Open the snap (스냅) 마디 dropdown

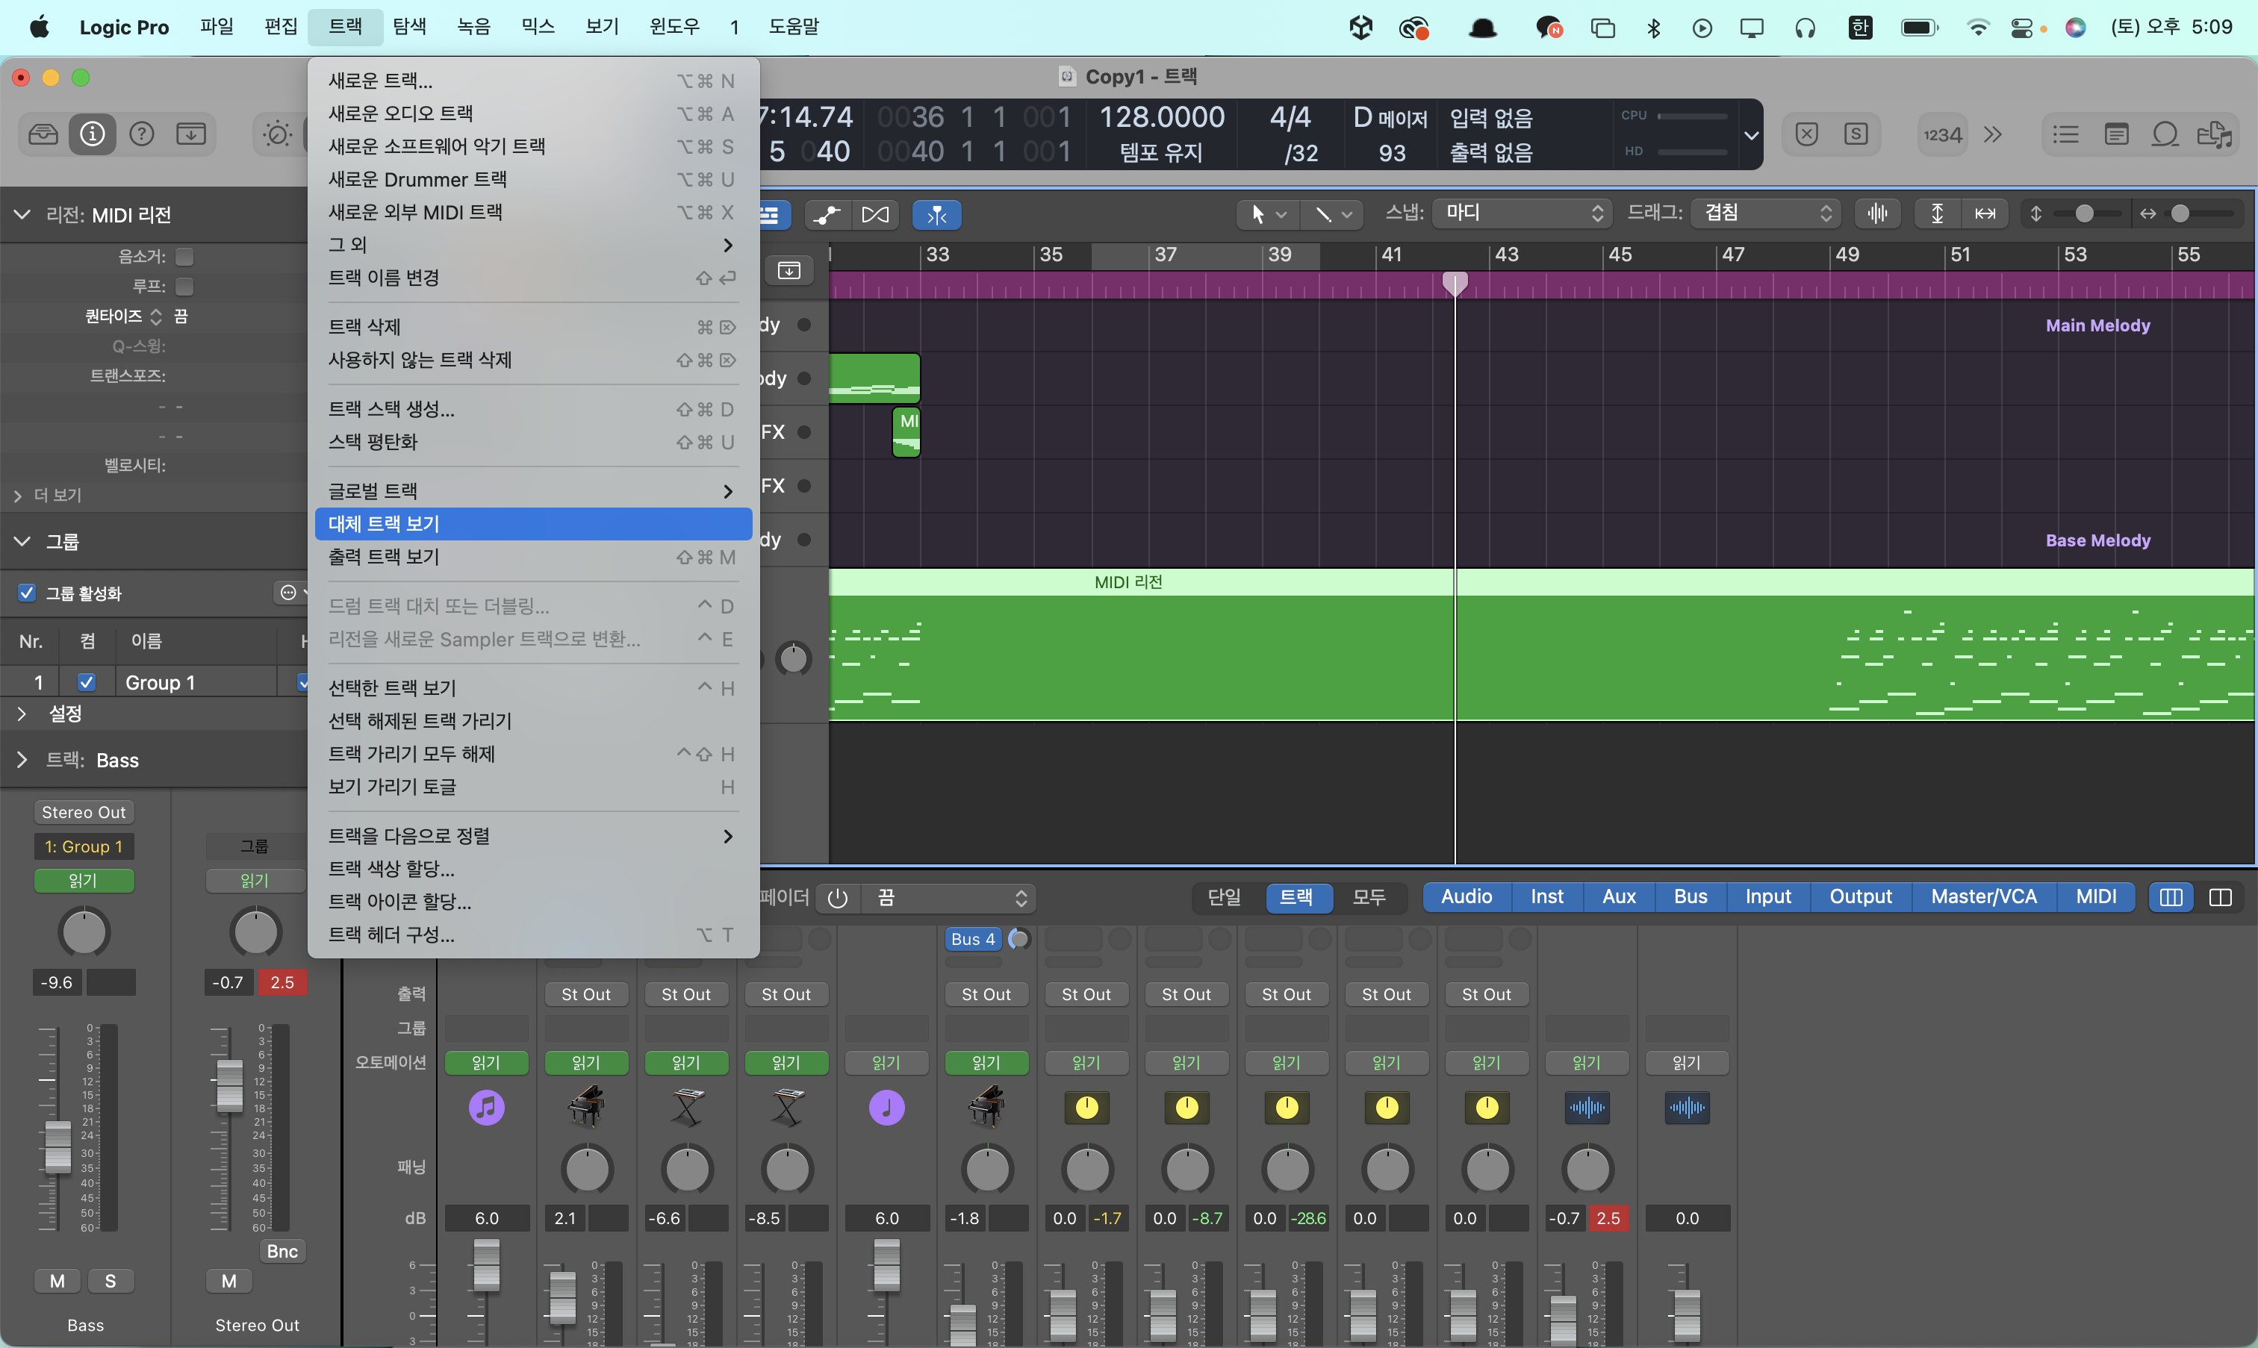(1522, 213)
